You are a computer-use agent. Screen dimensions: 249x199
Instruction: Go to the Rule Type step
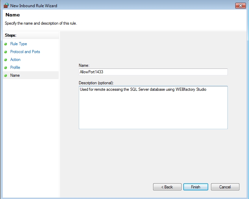(18, 44)
